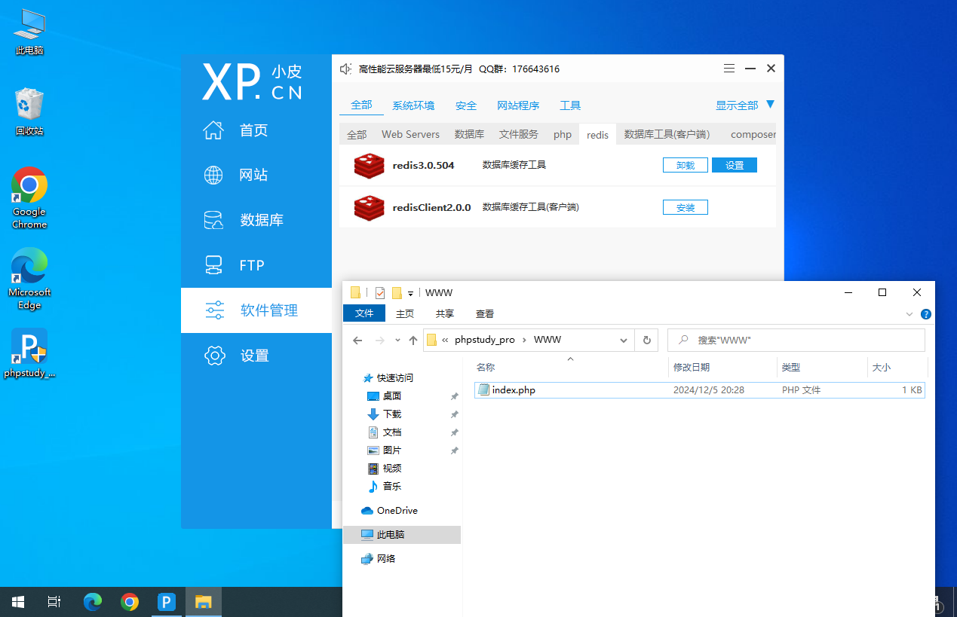Click 安装 button for redisClient2.0.0
Viewport: 957px width, 617px height.
point(685,207)
